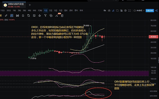Click the copy drawings icon
Image resolution: width=159 pixels, height=99 pixels.
29,16
